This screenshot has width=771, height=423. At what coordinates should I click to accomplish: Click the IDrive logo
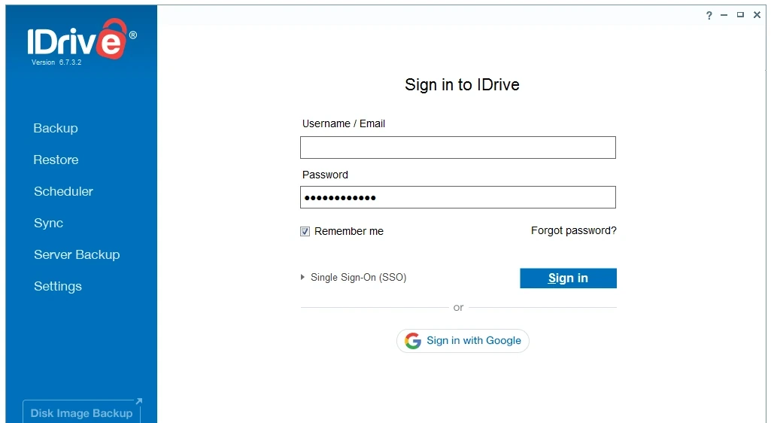tap(82, 39)
